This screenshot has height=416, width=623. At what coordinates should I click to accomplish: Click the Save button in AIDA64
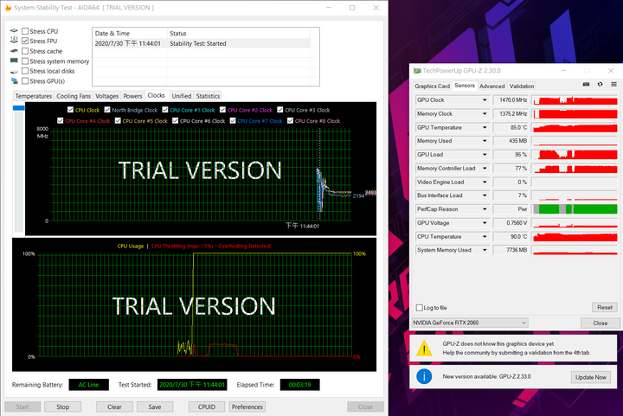(155, 406)
